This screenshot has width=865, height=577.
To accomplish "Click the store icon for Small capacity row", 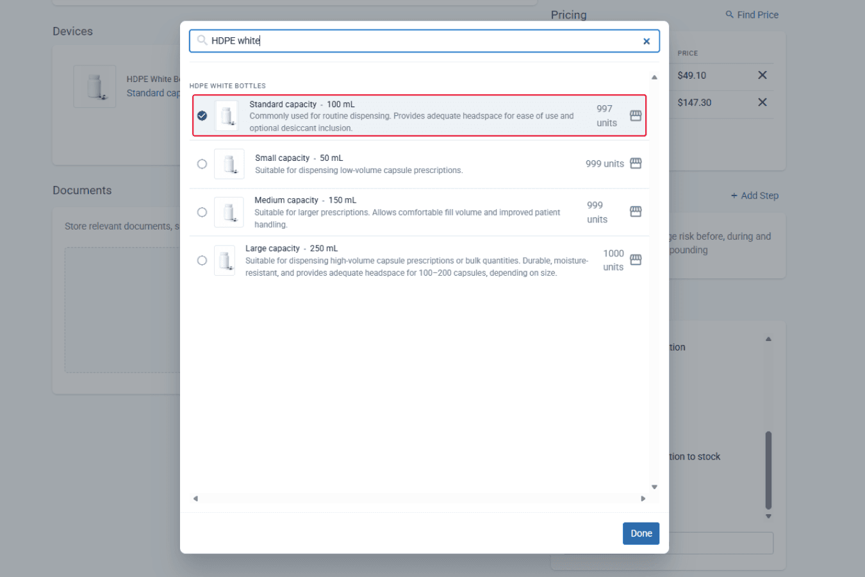I will [x=636, y=163].
